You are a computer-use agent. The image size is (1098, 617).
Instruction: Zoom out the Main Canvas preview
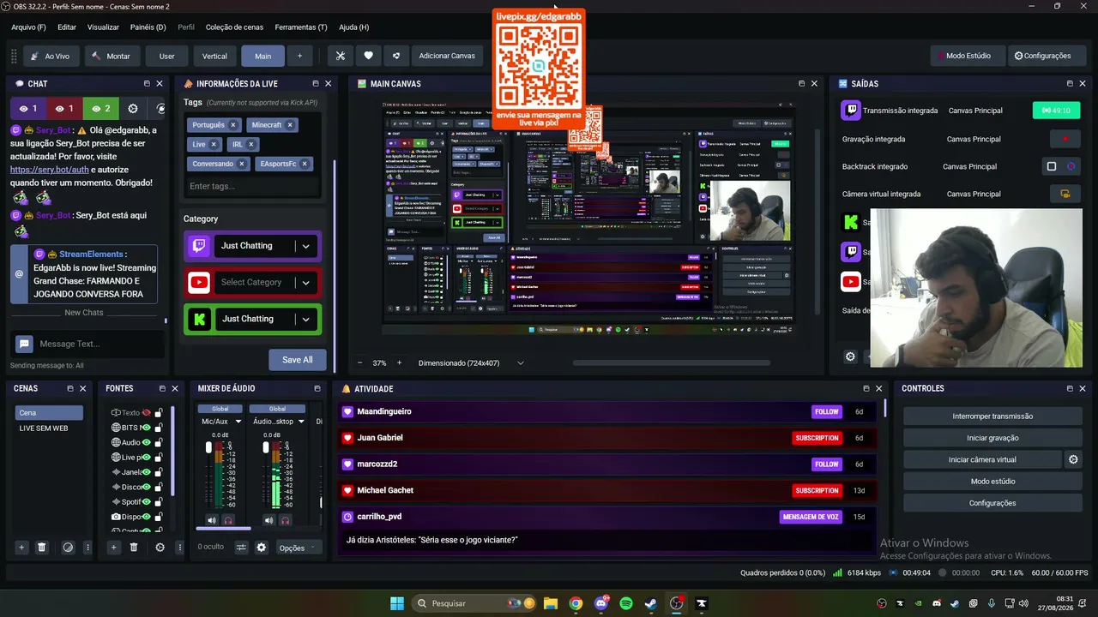click(x=360, y=362)
